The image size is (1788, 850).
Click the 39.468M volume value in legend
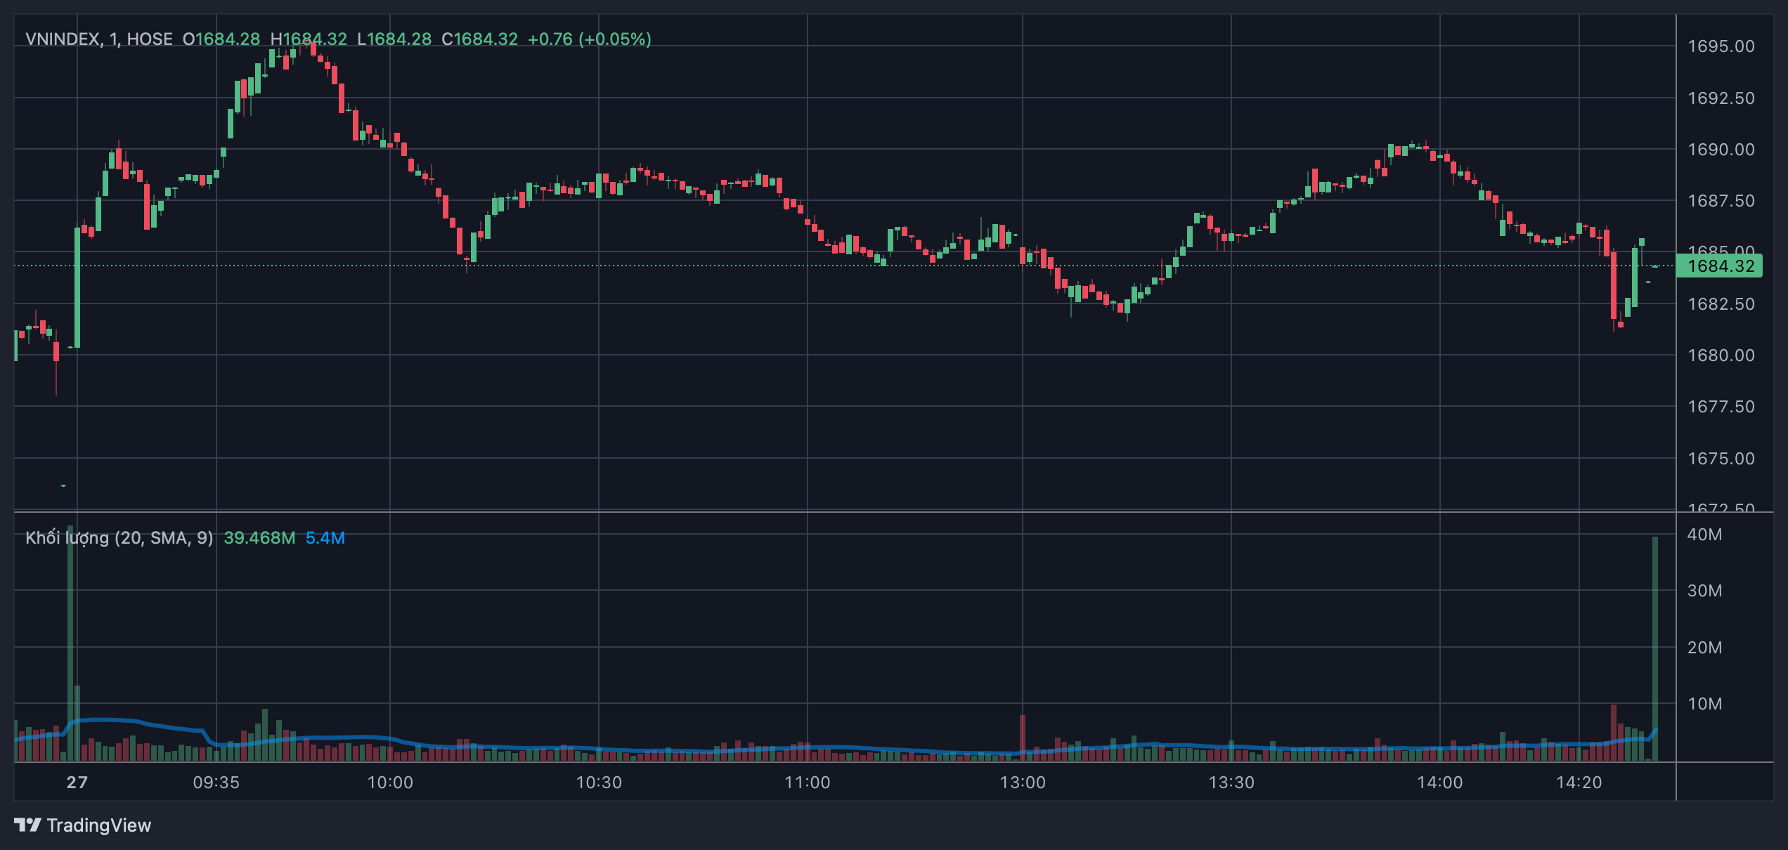click(x=259, y=538)
